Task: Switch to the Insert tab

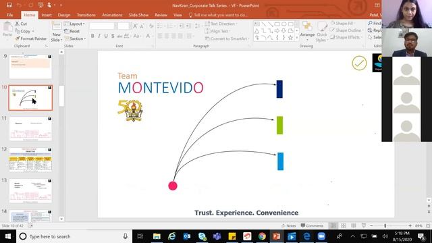Action: click(47, 15)
